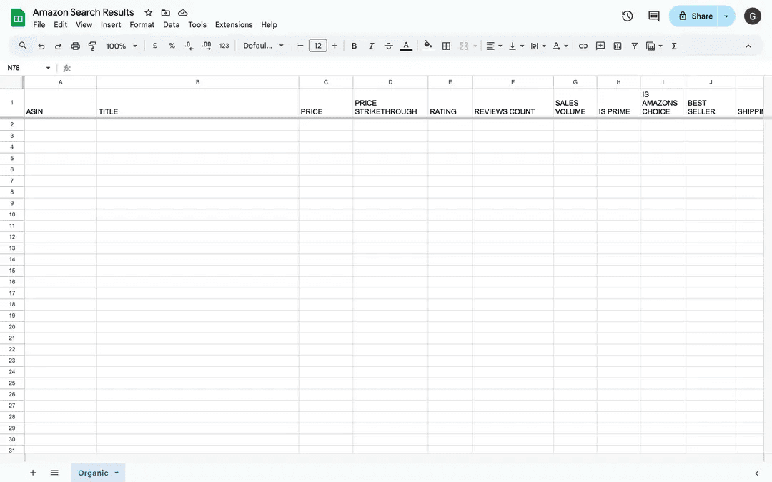Open the borders tool
The width and height of the screenshot is (772, 482).
446,46
